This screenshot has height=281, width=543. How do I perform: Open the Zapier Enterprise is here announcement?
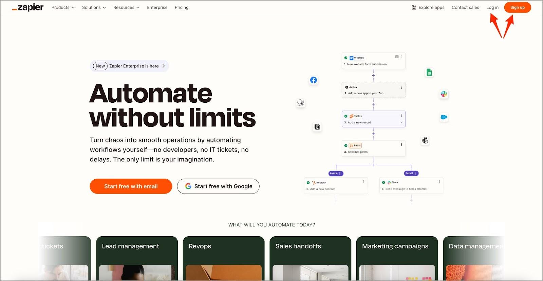click(129, 66)
